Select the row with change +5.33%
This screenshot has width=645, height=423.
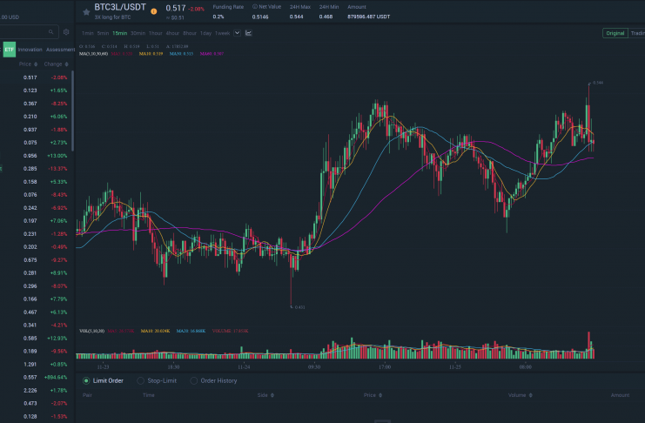(36, 182)
